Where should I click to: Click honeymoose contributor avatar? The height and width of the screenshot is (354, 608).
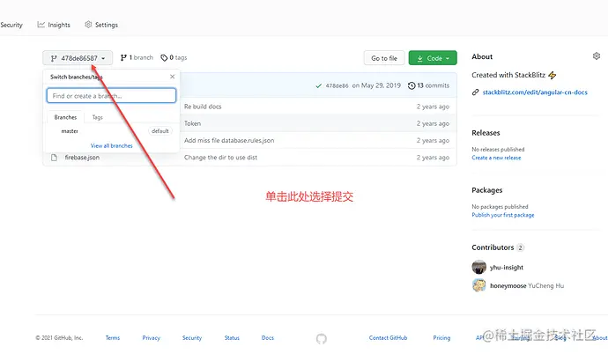[478, 285]
